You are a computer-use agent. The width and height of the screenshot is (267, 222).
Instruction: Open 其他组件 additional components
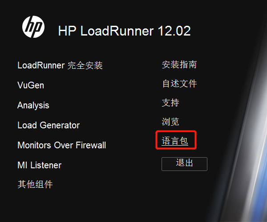coord(35,184)
